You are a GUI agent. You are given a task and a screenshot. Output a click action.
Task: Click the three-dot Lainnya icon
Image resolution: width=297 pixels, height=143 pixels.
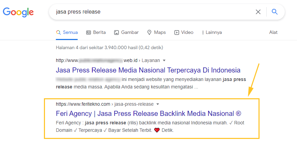coord(203,33)
